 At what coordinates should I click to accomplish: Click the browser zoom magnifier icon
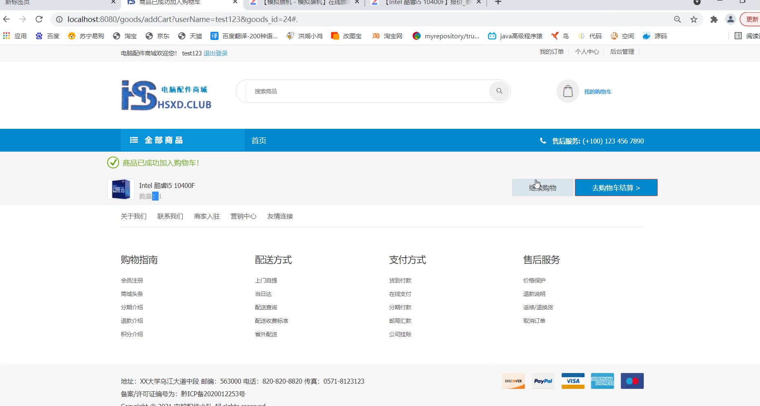coord(678,20)
